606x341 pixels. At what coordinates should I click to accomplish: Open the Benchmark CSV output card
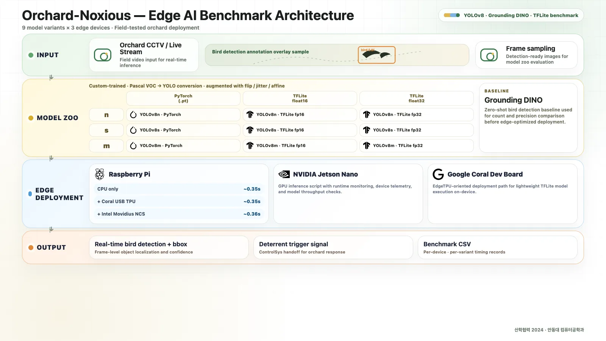(498, 247)
